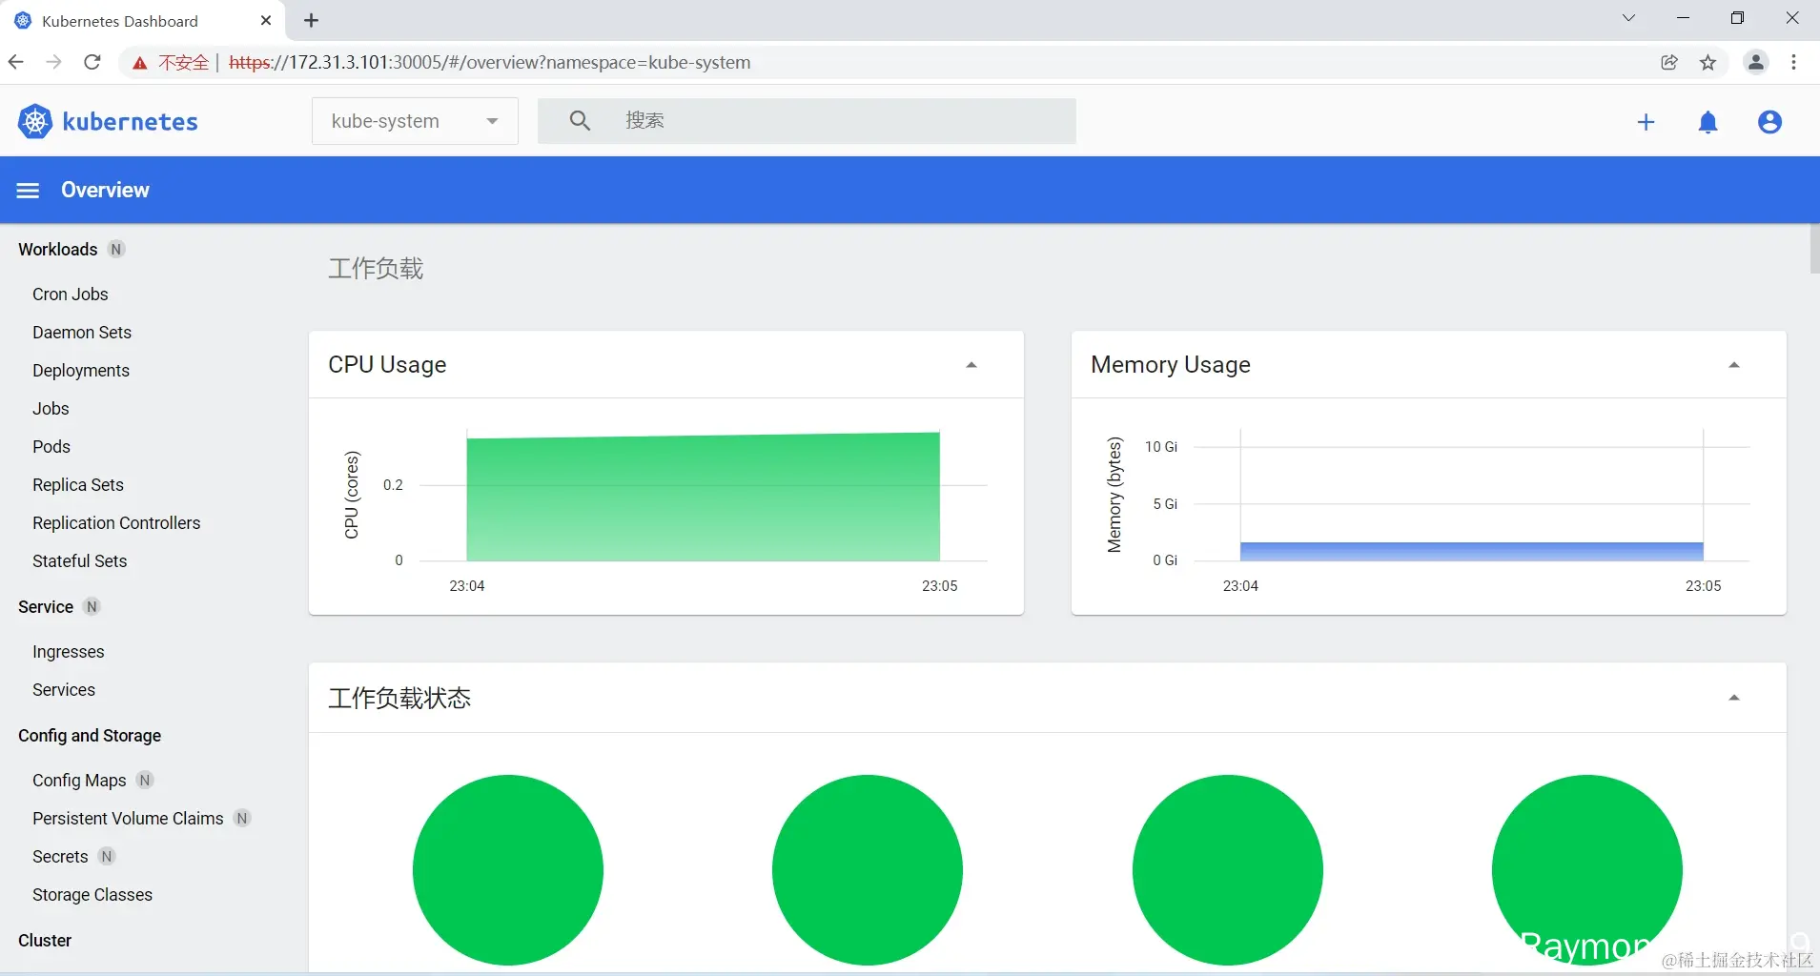Open Cron Jobs in sidebar
The width and height of the screenshot is (1820, 976).
coord(71,294)
